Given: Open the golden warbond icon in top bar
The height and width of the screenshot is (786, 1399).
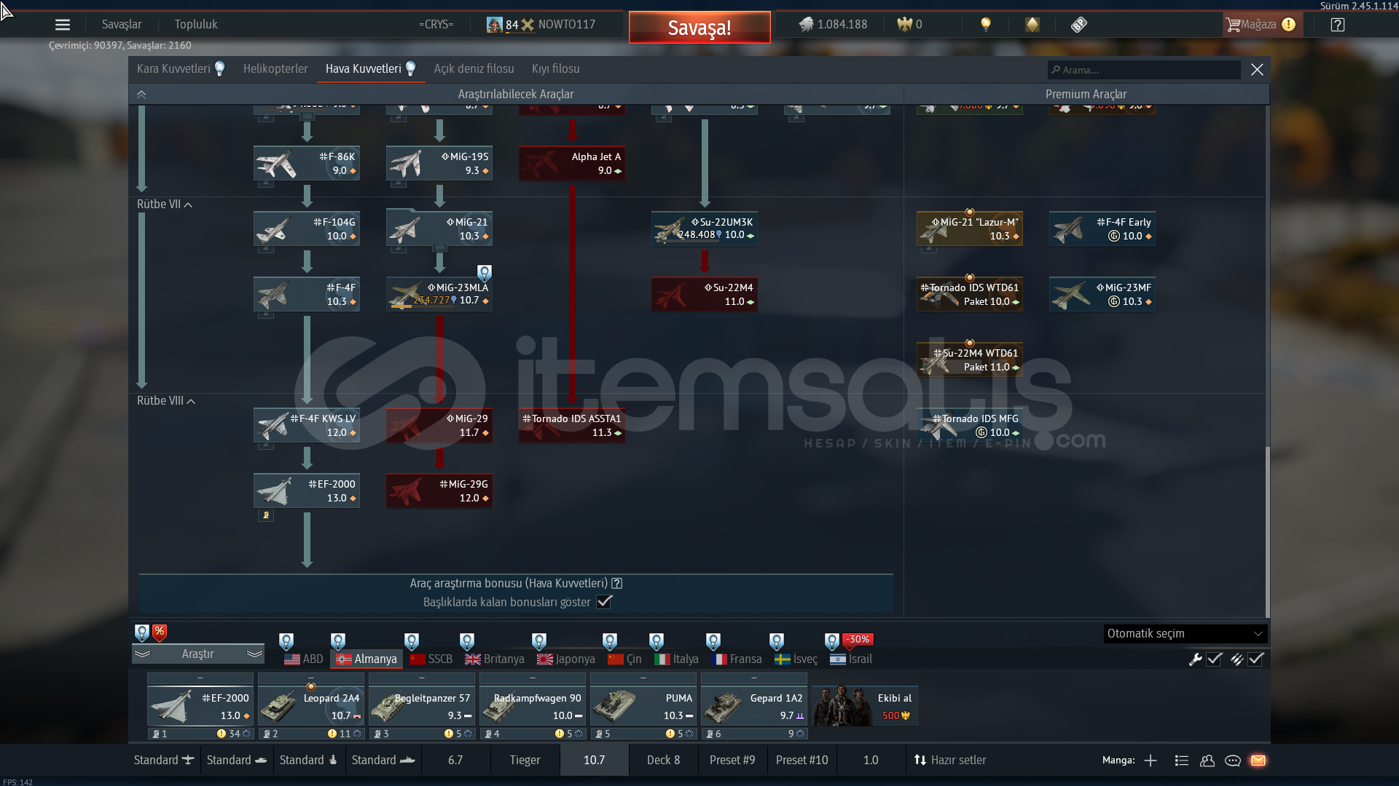Looking at the screenshot, I should [x=1032, y=25].
